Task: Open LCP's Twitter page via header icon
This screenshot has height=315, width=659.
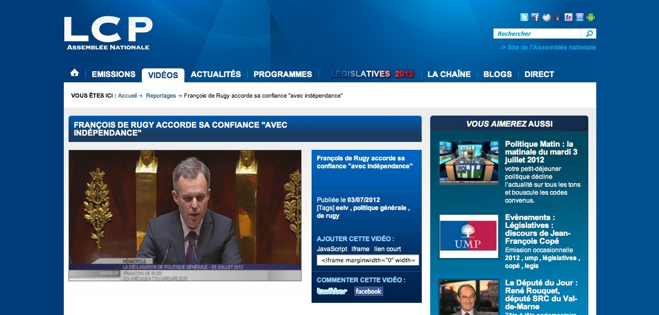Action: tap(524, 17)
